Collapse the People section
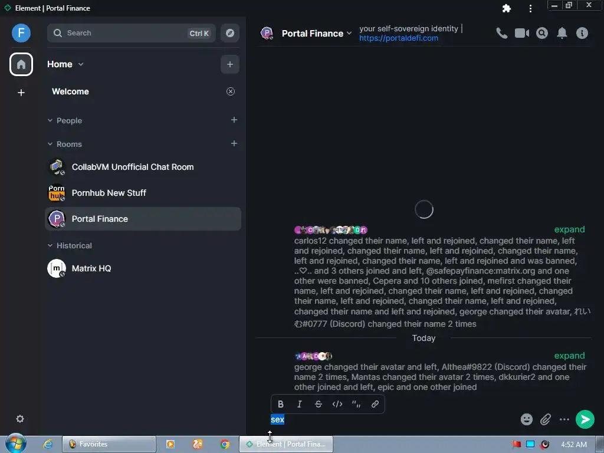The width and height of the screenshot is (604, 453). point(50,120)
